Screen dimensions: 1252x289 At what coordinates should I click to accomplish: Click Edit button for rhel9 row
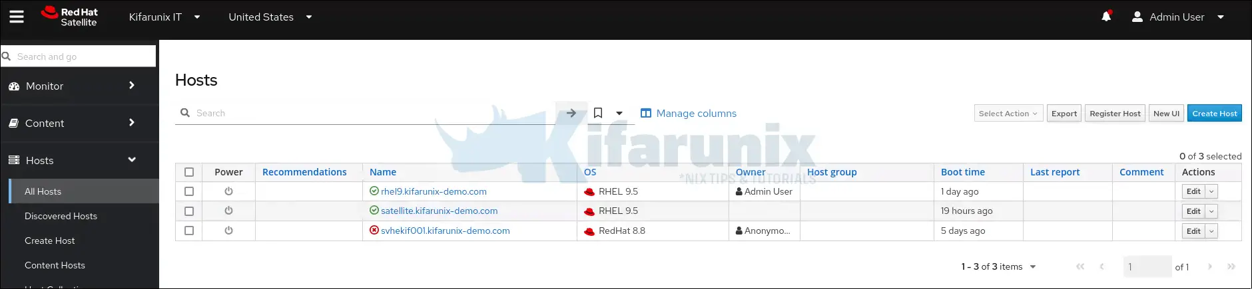pos(1193,192)
